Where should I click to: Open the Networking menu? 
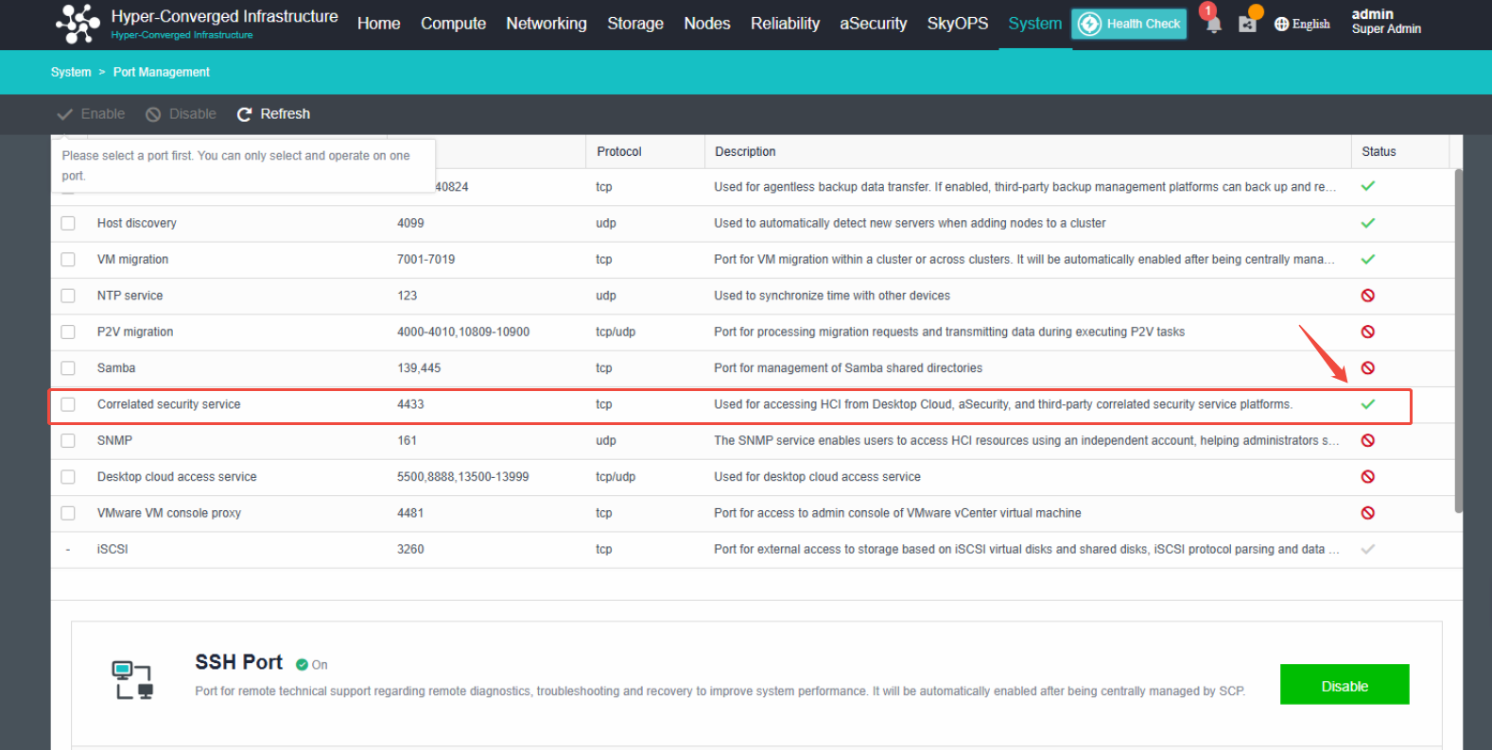pos(546,24)
